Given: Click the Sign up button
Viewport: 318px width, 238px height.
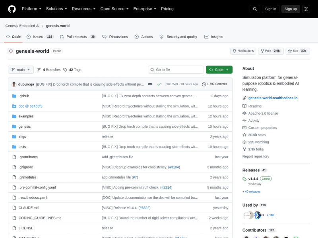Looking at the screenshot, I should point(291,9).
